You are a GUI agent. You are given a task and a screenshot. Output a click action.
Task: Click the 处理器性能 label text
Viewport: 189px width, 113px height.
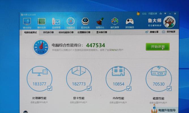point(39,98)
